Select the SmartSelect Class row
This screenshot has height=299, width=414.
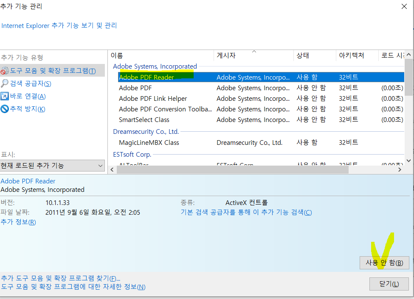[x=261, y=119]
